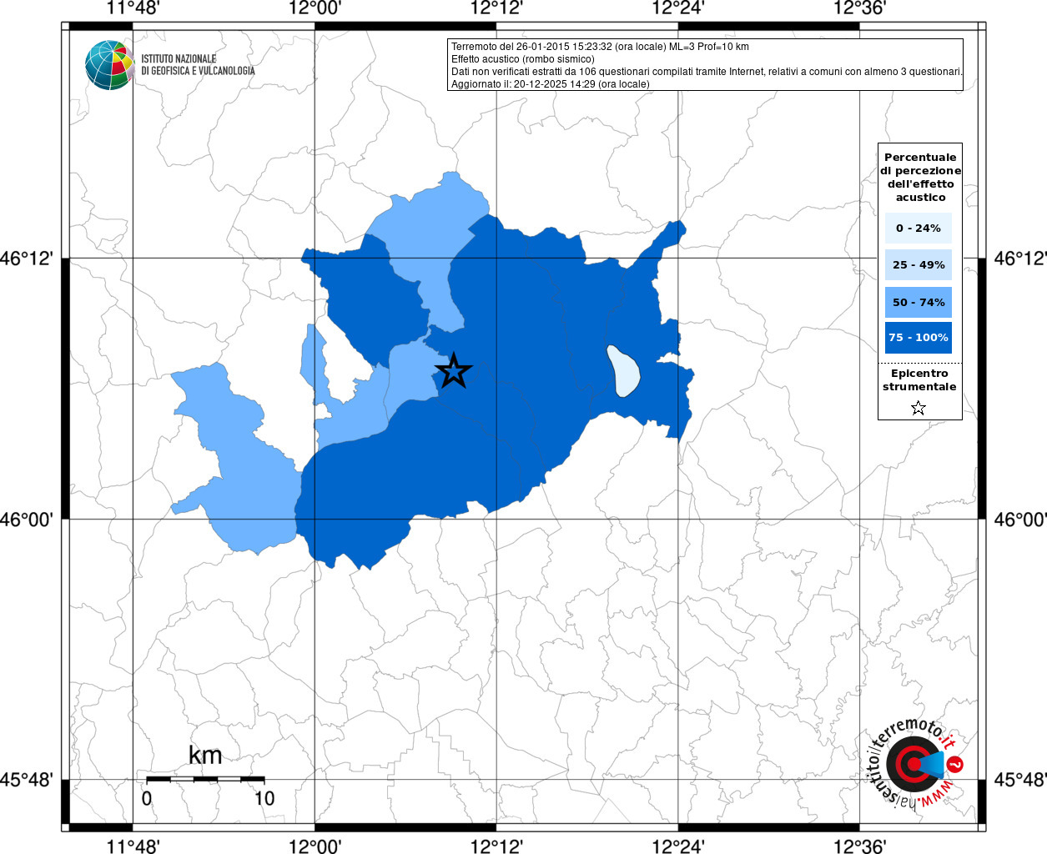Click the bottom axis label 12°00'

[x=315, y=846]
